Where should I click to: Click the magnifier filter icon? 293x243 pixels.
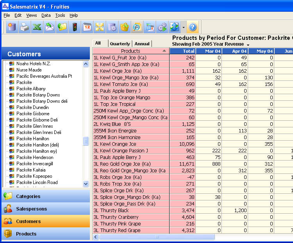pos(137,27)
